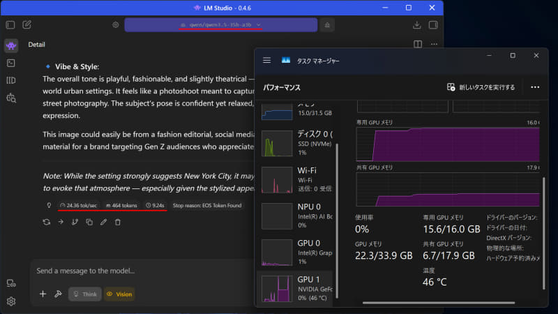This screenshot has height=314, width=558.
Task: Open the Chat section in the LM Studio sidebar
Action: pos(11,45)
